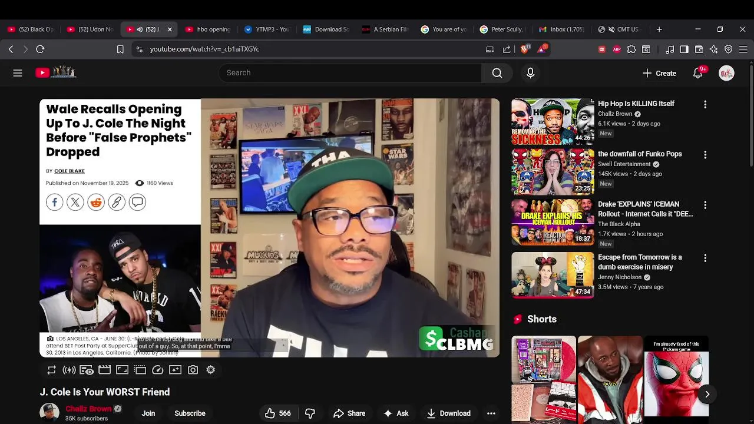The image size is (754, 424).
Task: Open the Brave music note playlist icon
Action: (670, 49)
